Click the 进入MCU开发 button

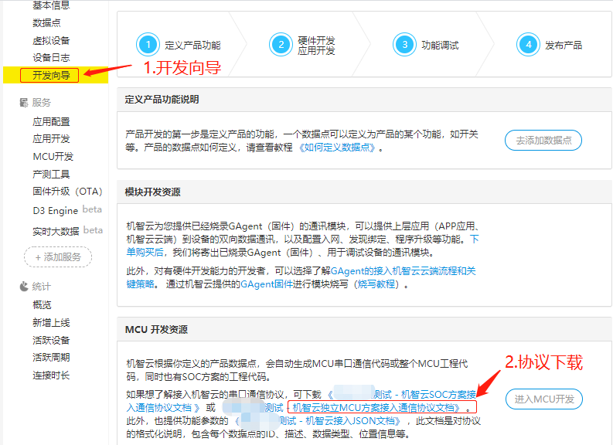(x=544, y=399)
